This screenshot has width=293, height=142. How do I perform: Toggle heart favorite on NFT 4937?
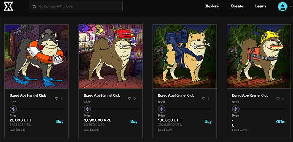coord(130,98)
